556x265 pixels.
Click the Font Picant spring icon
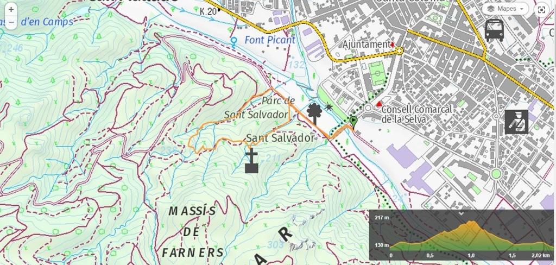[233, 42]
